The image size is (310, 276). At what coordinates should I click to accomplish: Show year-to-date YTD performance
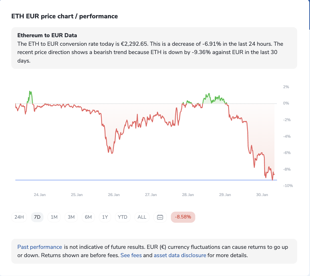[123, 217]
